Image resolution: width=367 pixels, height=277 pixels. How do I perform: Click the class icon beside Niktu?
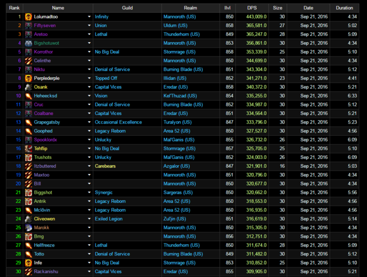28,69
